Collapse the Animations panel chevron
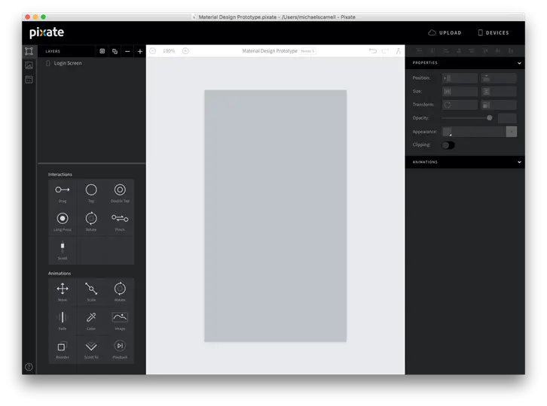Image resolution: width=547 pixels, height=406 pixels. coord(519,162)
